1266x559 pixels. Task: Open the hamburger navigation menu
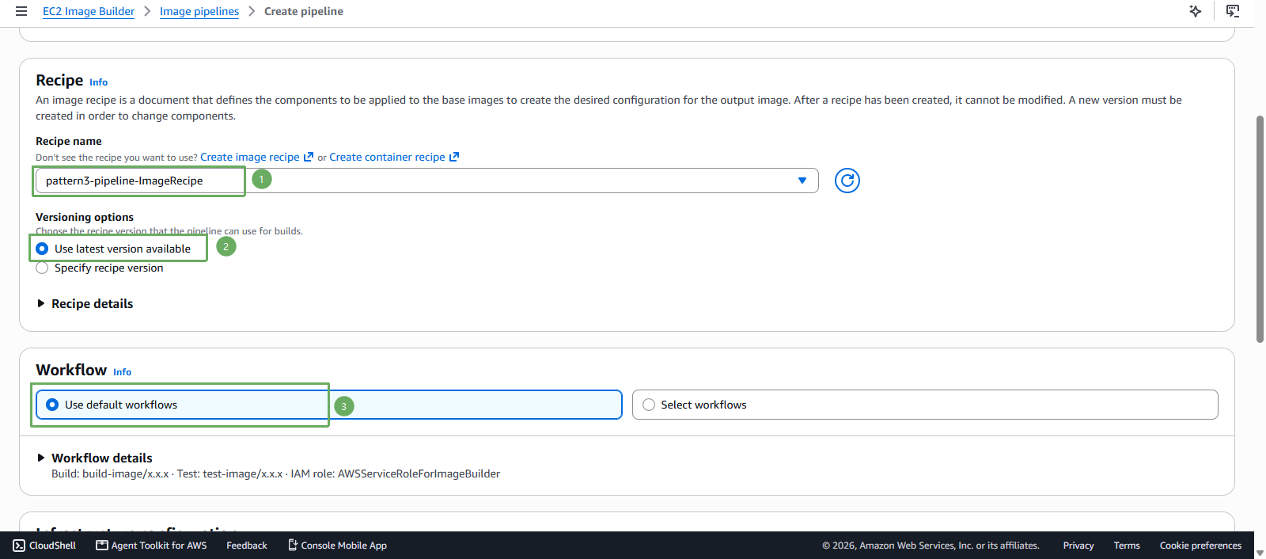(x=21, y=11)
